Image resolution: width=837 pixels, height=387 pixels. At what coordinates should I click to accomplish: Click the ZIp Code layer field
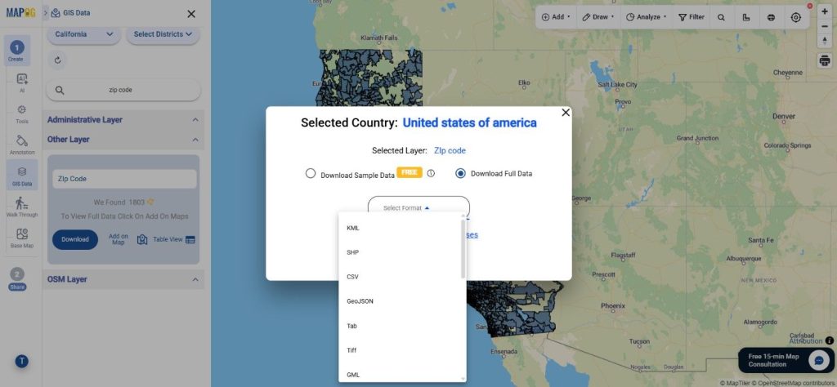pos(124,179)
